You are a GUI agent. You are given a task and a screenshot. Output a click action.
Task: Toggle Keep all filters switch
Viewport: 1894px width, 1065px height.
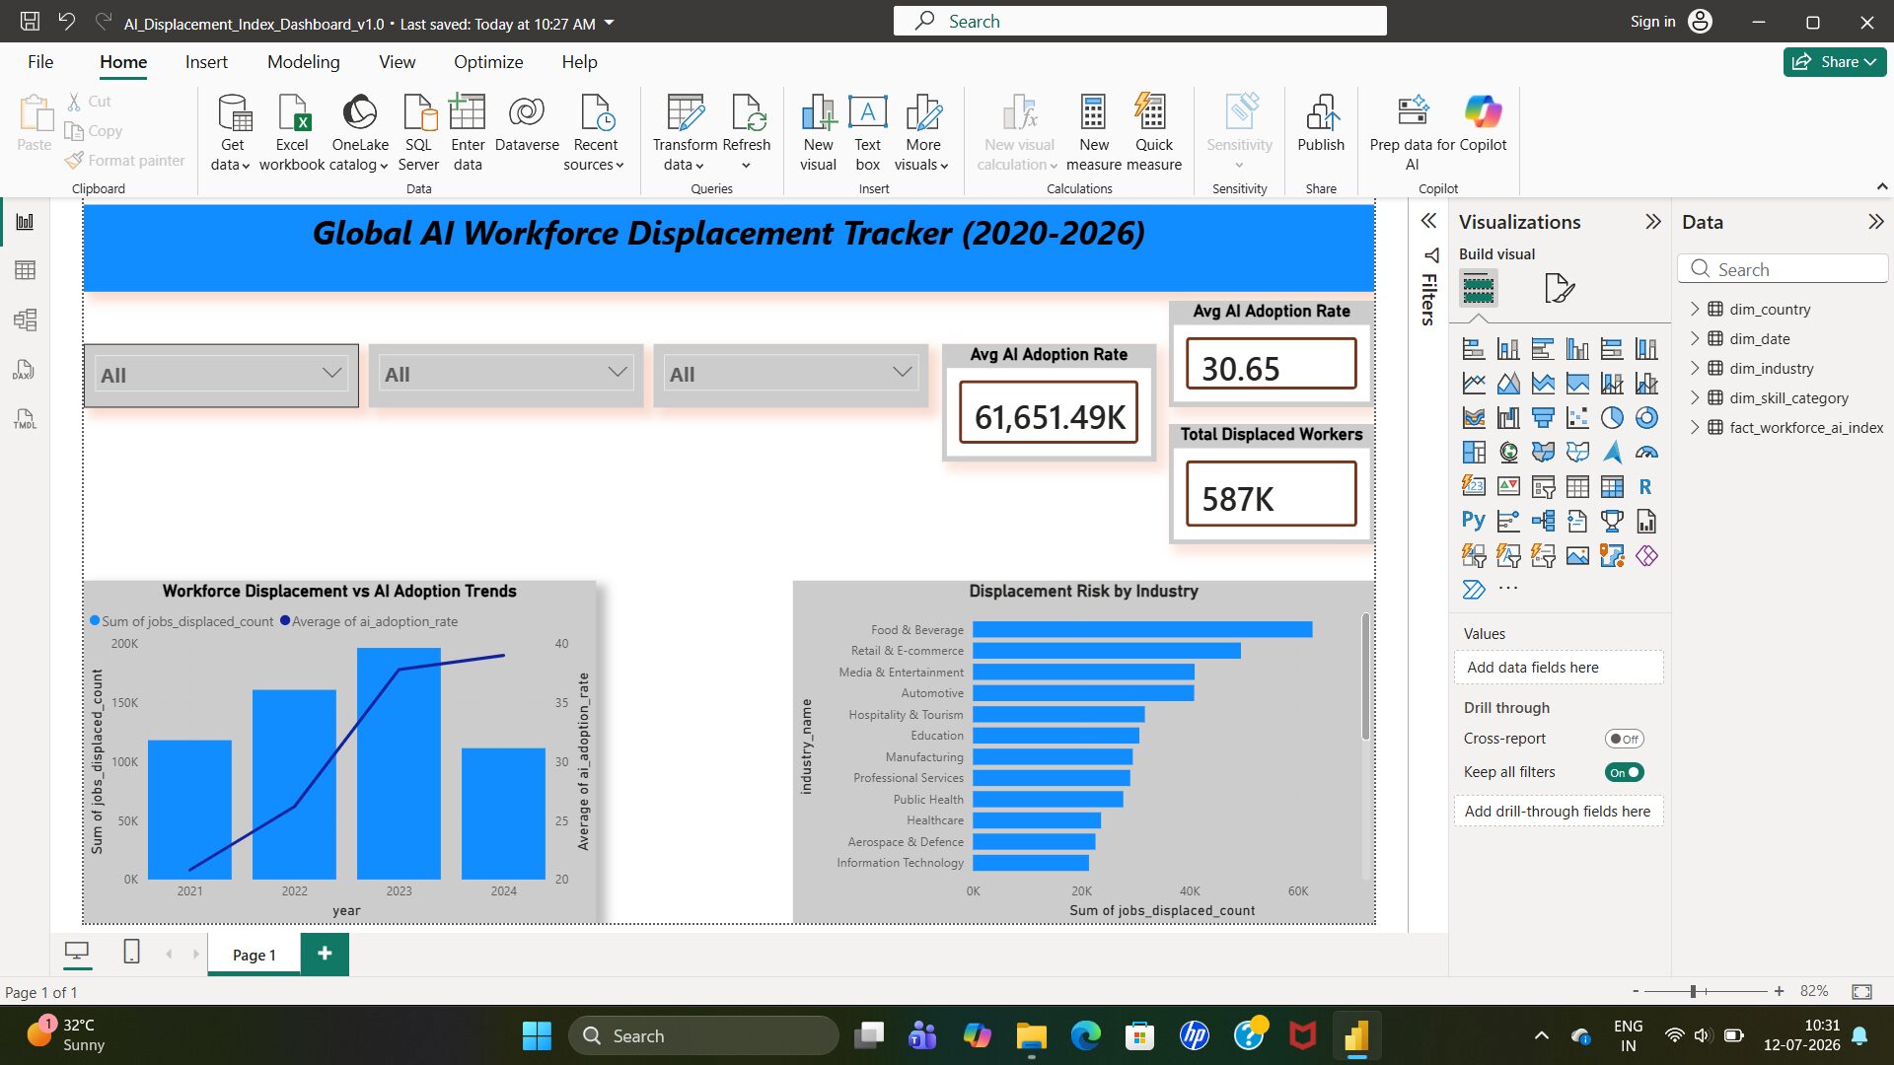[1624, 772]
